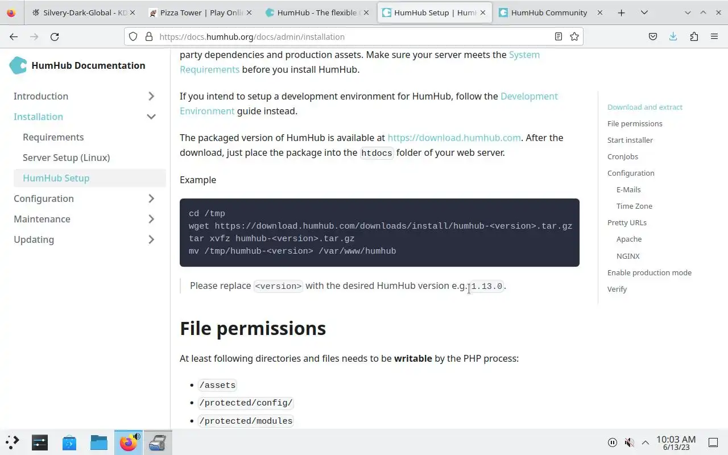The height and width of the screenshot is (455, 728).
Task: Open the extensions puzzle icon
Action: (x=694, y=36)
